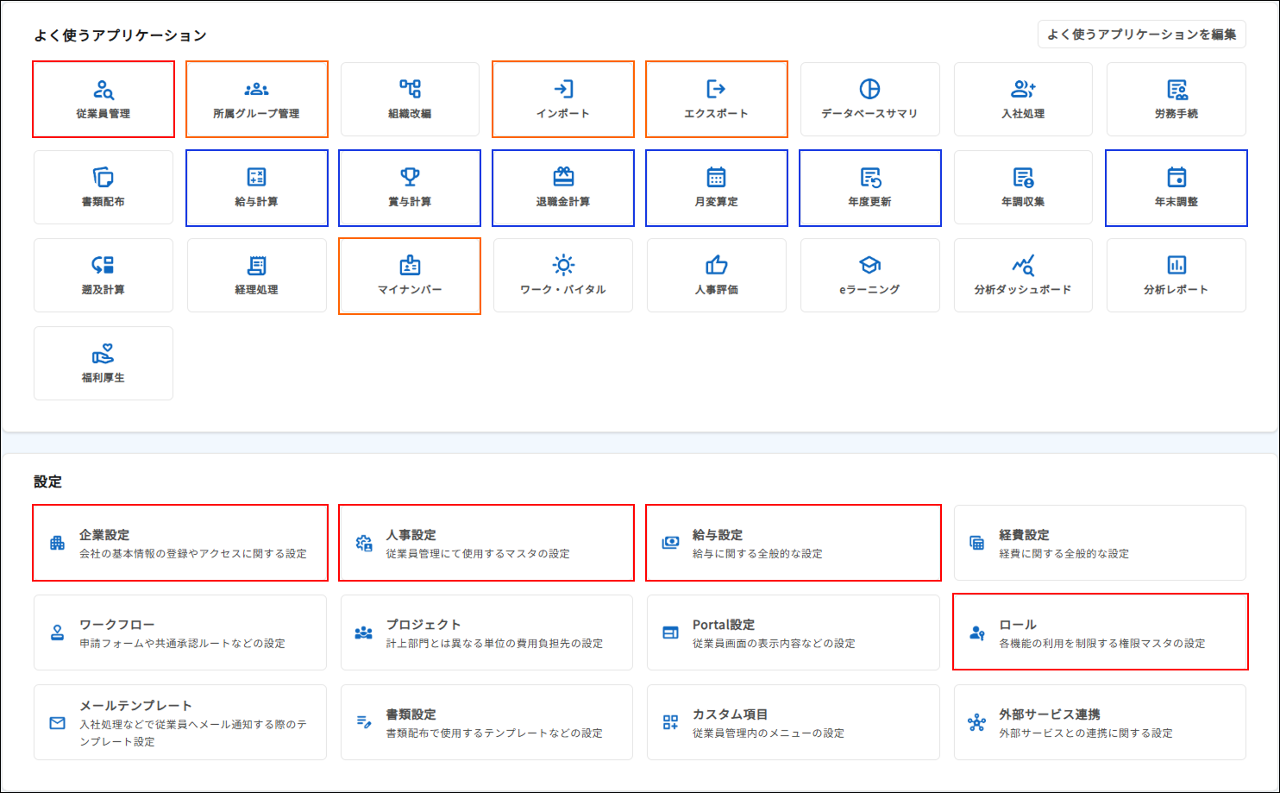Go to Portal設定 settings
The height and width of the screenshot is (793, 1280).
794,633
